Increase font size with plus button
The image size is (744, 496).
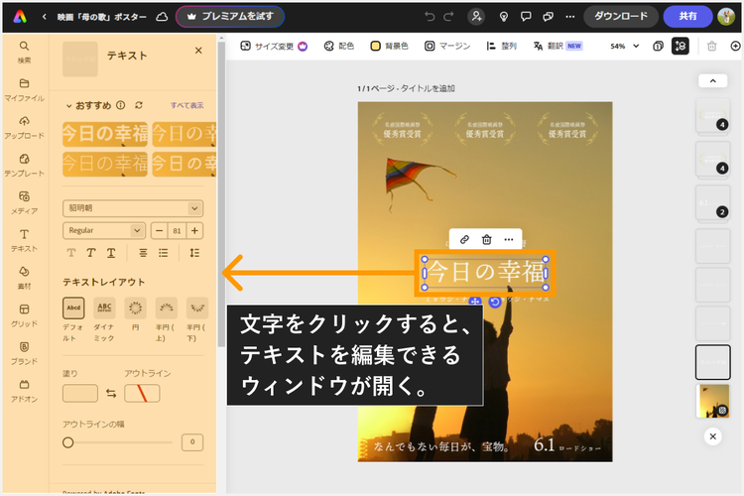pyautogui.click(x=194, y=231)
